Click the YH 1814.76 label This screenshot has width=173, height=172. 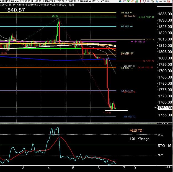pyautogui.click(x=148, y=40)
